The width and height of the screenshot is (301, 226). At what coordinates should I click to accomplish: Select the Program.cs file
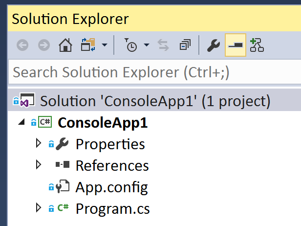point(112,208)
